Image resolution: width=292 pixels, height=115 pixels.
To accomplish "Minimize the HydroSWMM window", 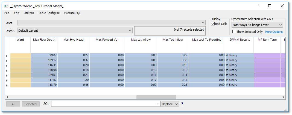I will pyautogui.click(x=257, y=6).
